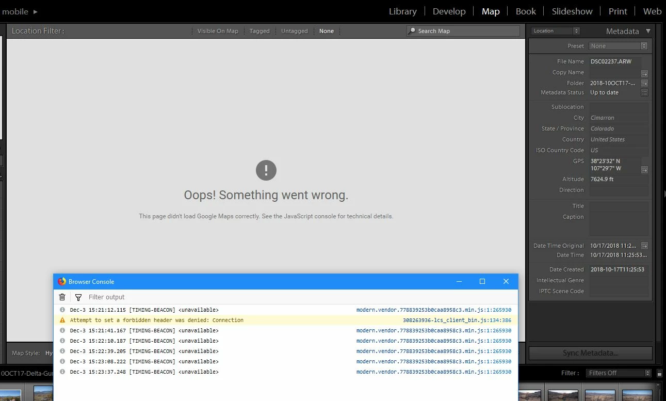The width and height of the screenshot is (666, 401).
Task: Click the Sublocation input field
Action: 619,107
